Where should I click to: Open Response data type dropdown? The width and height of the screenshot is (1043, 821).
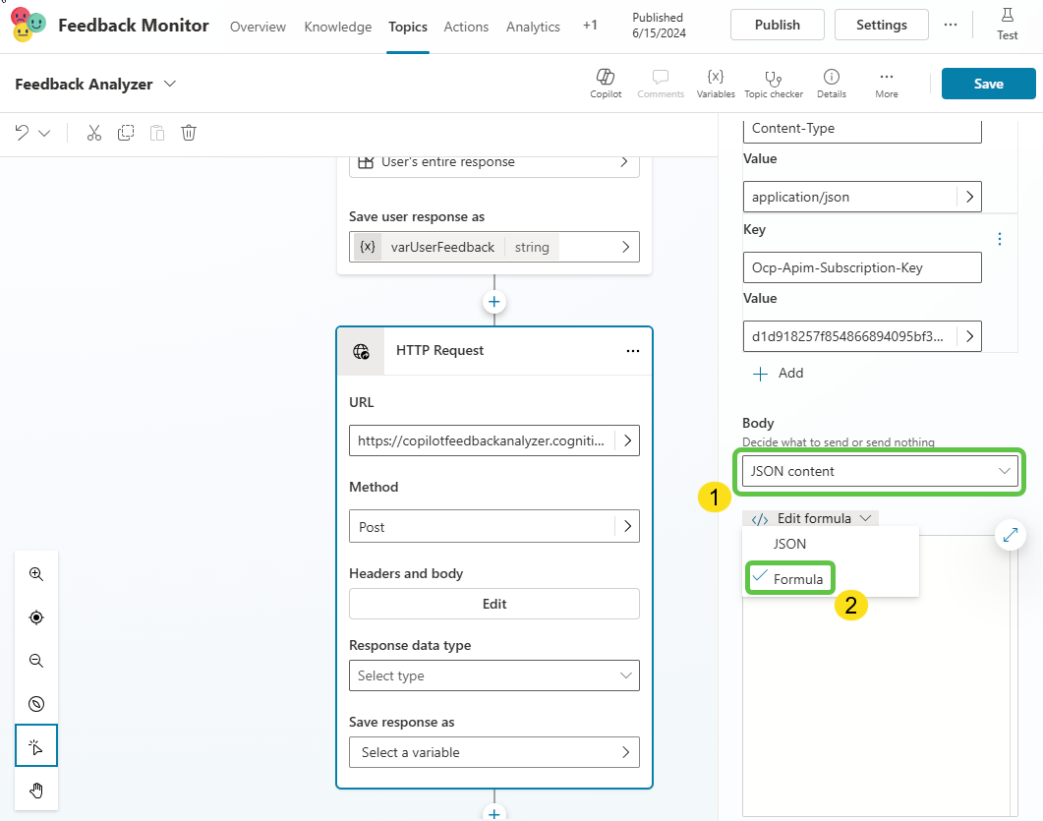click(x=493, y=675)
